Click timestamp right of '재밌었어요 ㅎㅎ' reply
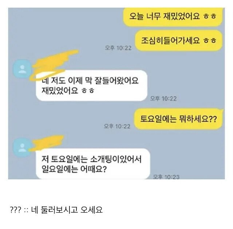 tap(163, 99)
